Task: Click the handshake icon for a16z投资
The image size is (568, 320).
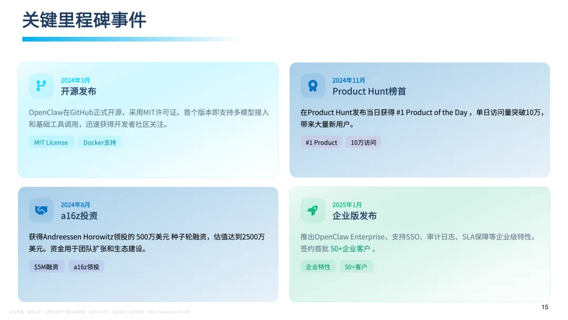Action: pos(41,210)
